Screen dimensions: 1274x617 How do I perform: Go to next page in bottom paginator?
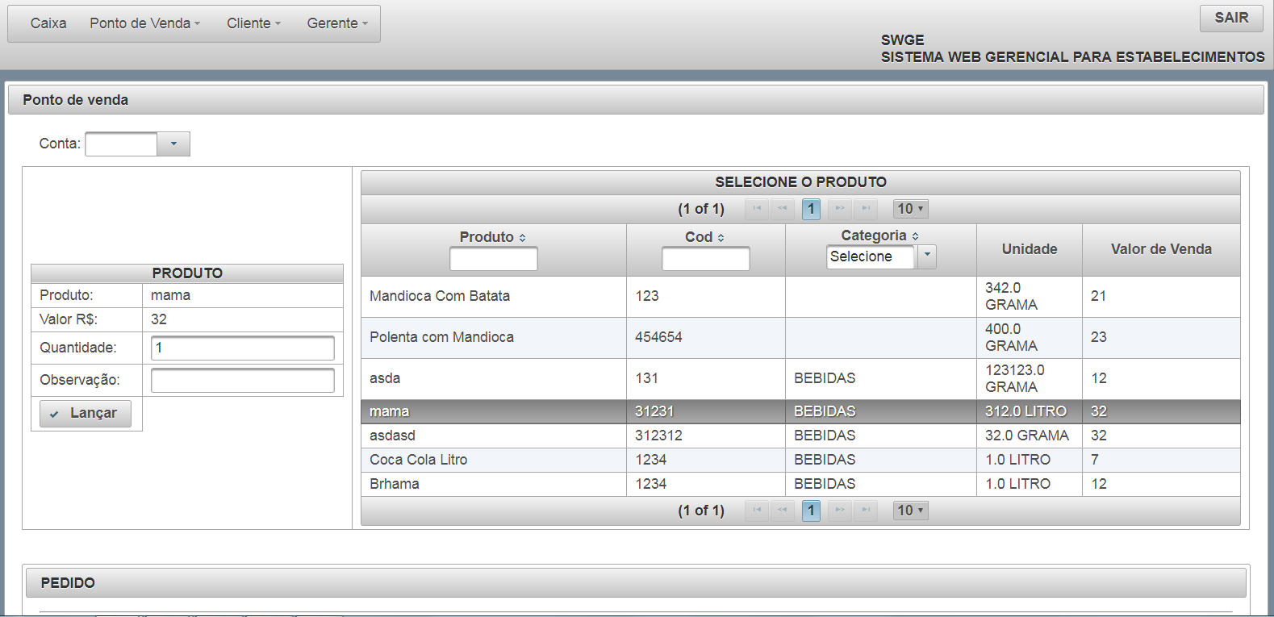pyautogui.click(x=840, y=511)
